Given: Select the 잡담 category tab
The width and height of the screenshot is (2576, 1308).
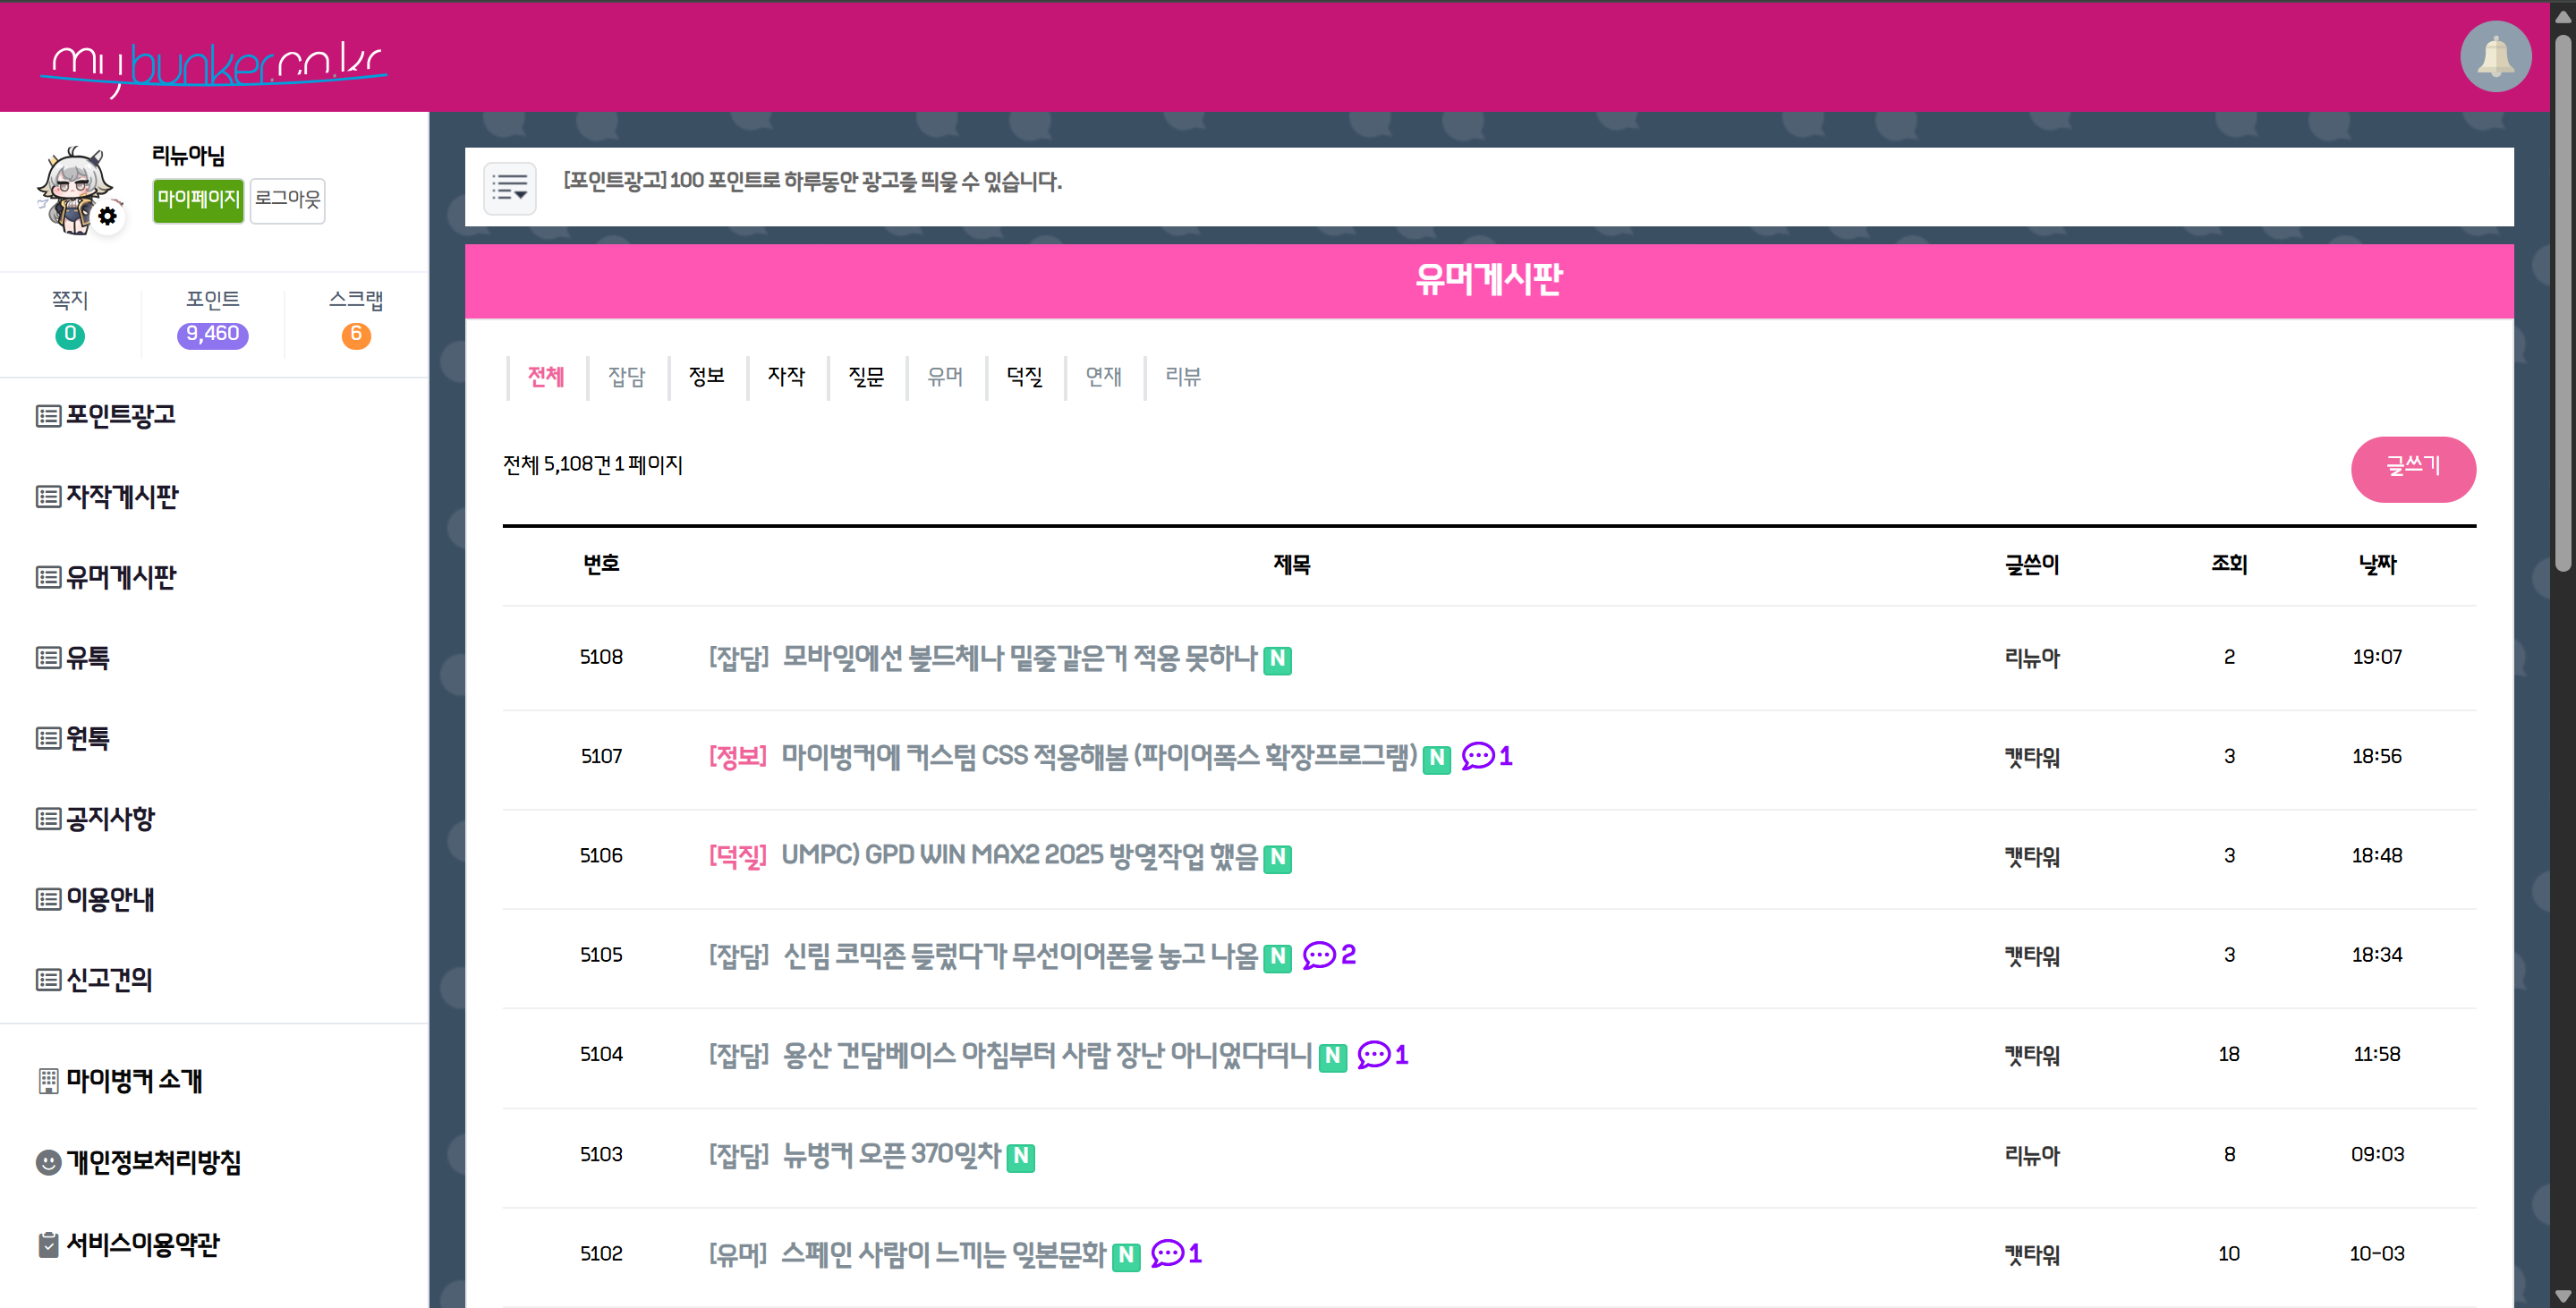Looking at the screenshot, I should point(626,377).
